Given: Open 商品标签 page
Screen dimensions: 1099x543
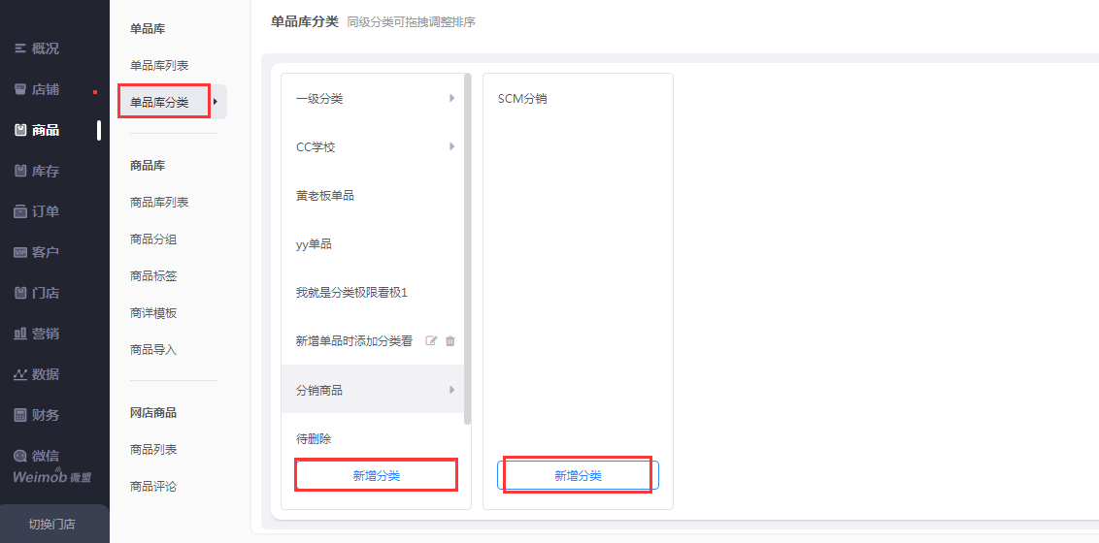Looking at the screenshot, I should click(x=153, y=276).
